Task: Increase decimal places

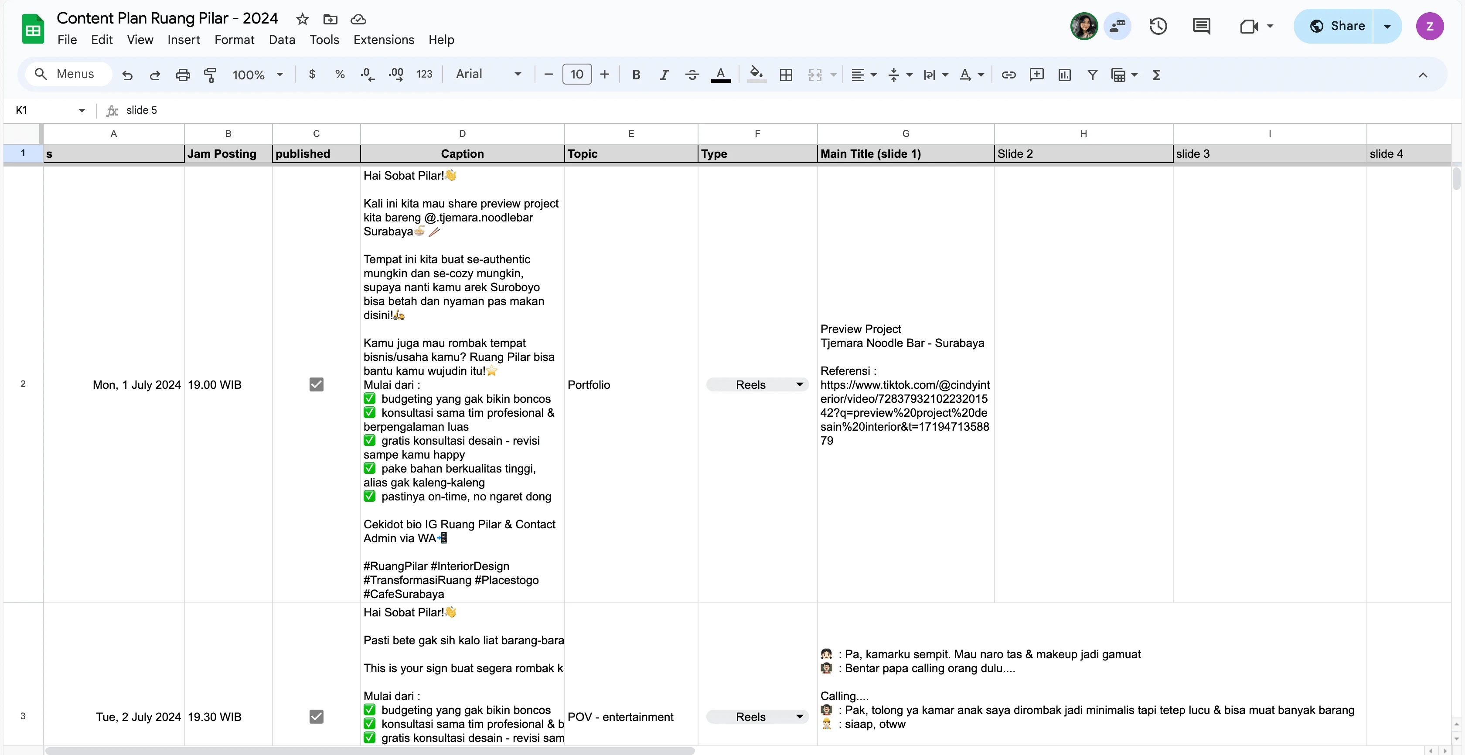Action: (x=396, y=74)
